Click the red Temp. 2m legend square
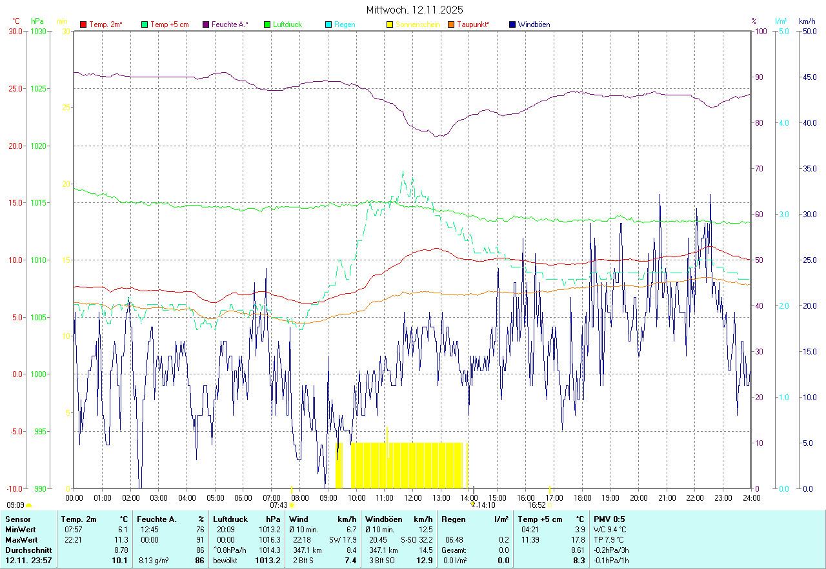 [83, 24]
